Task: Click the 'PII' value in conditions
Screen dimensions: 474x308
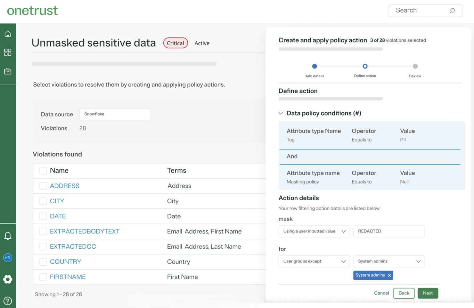Action: point(403,140)
